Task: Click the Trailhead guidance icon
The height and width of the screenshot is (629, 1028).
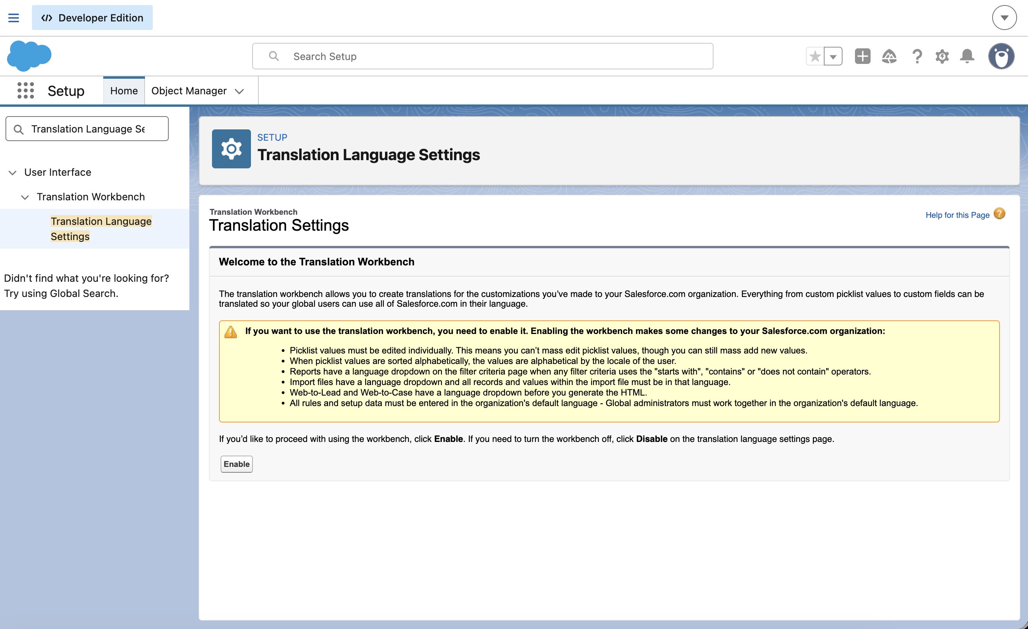Action: point(889,56)
